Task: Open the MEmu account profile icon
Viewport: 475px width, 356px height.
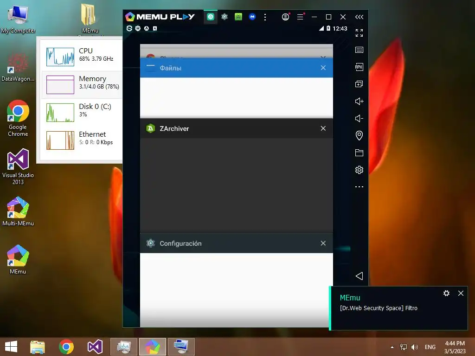Action: click(285, 17)
